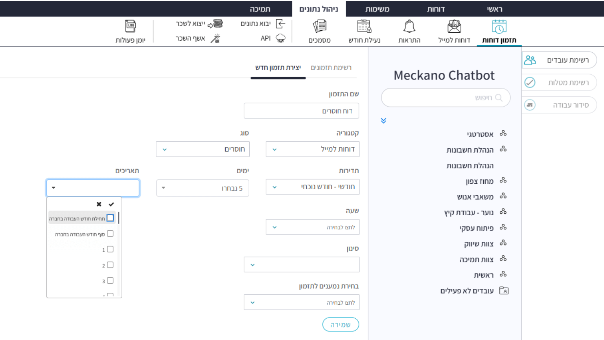Open the תזמון דוחות clock icon
604x340 pixels.
[499, 27]
